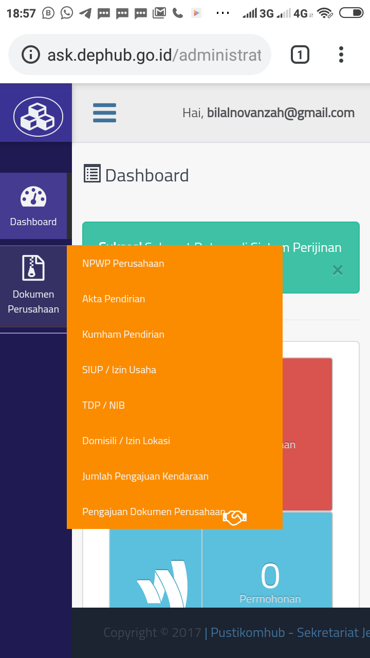This screenshot has width=370, height=658.
Task: Open Kumham Pendirian entry
Action: (x=123, y=335)
